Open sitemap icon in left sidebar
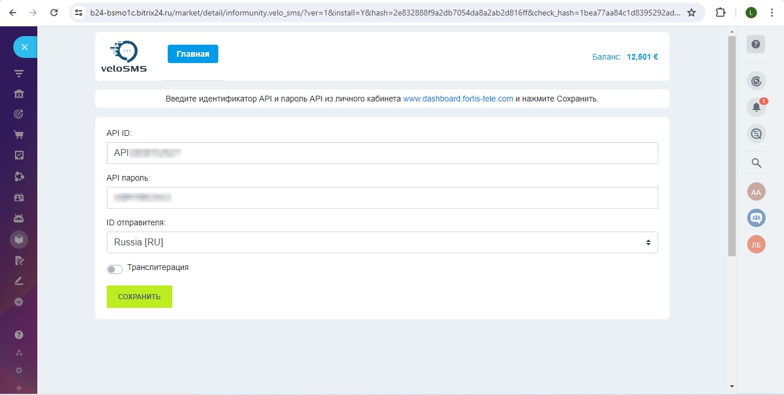 (19, 353)
